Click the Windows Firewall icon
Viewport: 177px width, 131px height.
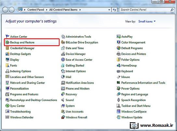point(63,117)
